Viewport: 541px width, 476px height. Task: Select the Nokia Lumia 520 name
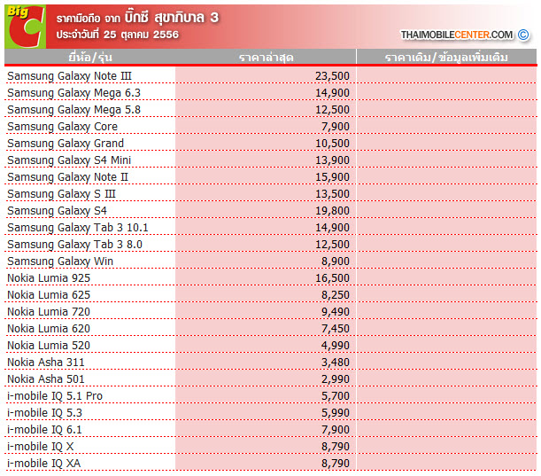[x=49, y=346]
